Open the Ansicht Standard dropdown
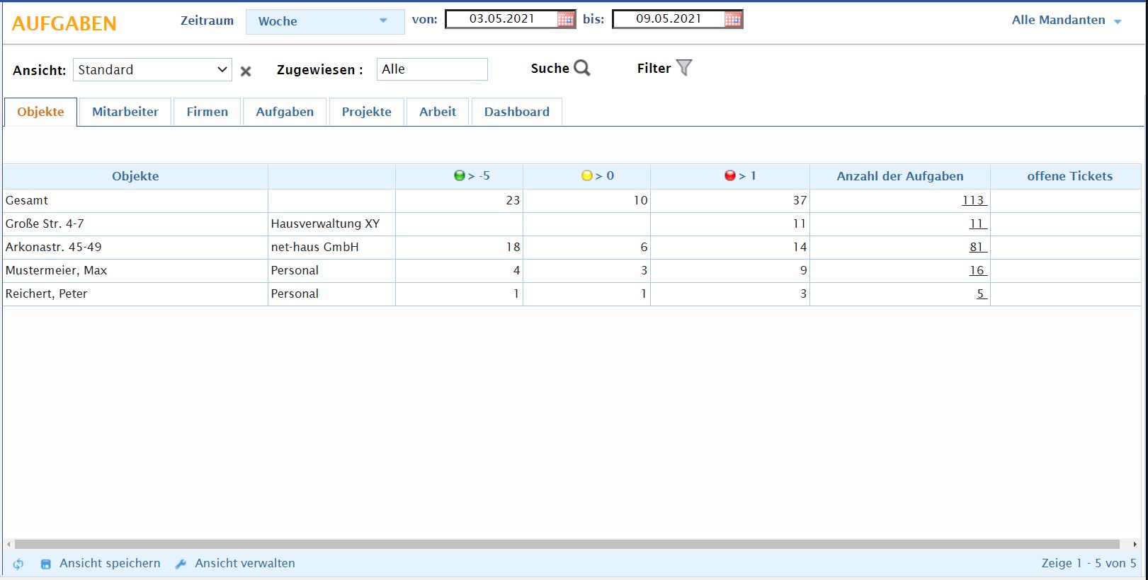This screenshot has height=580, width=1148. pyautogui.click(x=152, y=69)
